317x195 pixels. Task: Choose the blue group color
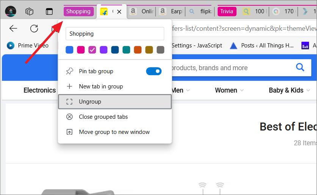pos(69,50)
